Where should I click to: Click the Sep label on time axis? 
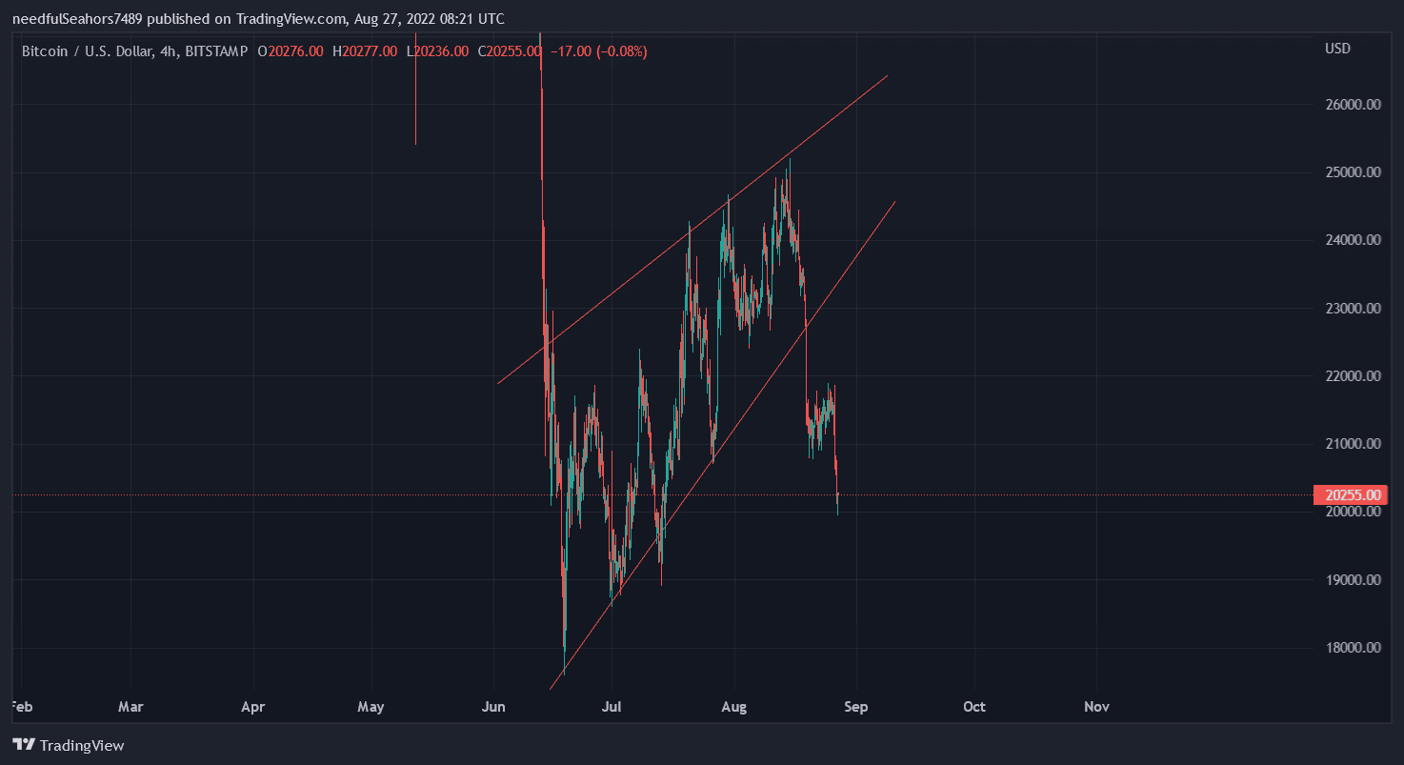855,707
